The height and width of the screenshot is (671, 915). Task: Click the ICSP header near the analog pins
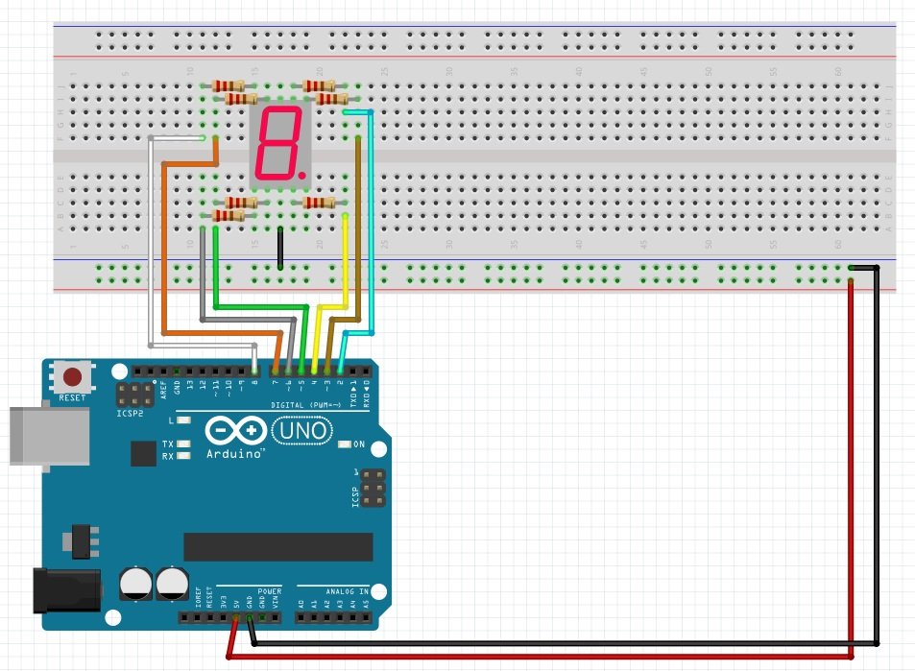point(373,487)
